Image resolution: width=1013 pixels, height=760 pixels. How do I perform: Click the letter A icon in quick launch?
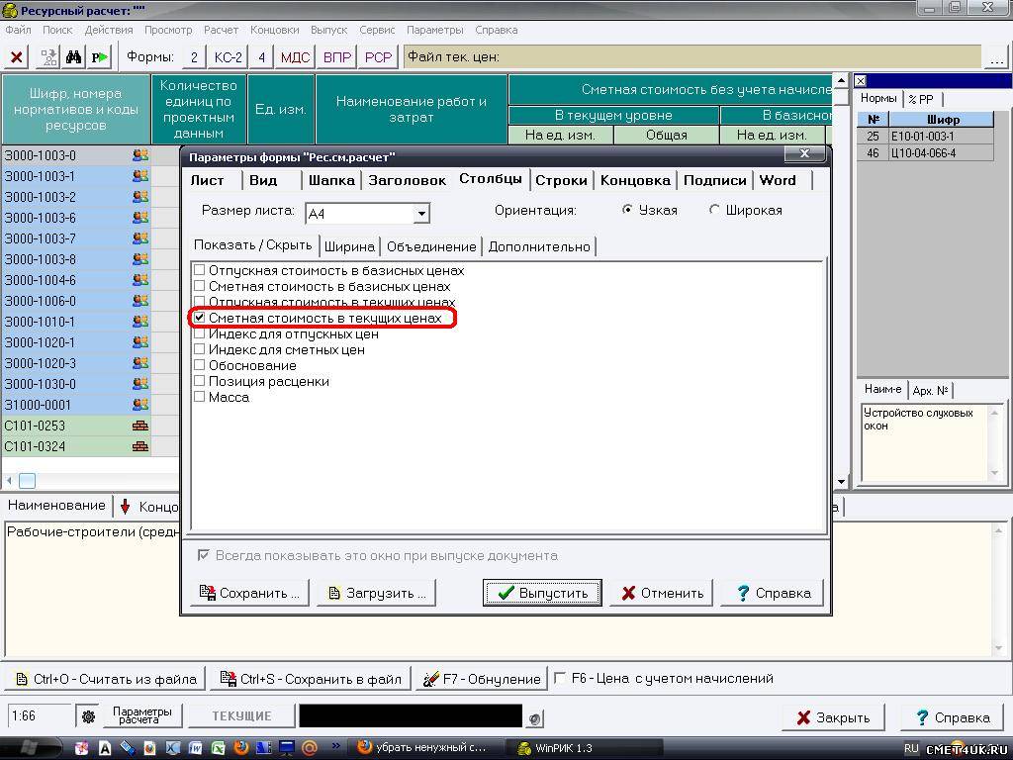pyautogui.click(x=105, y=748)
